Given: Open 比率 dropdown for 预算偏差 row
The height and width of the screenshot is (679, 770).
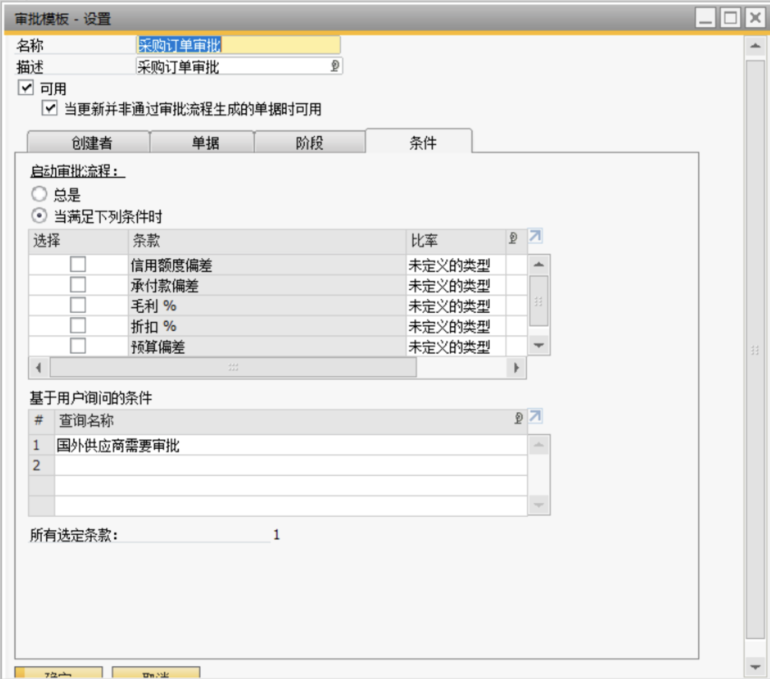Looking at the screenshot, I should (x=456, y=347).
